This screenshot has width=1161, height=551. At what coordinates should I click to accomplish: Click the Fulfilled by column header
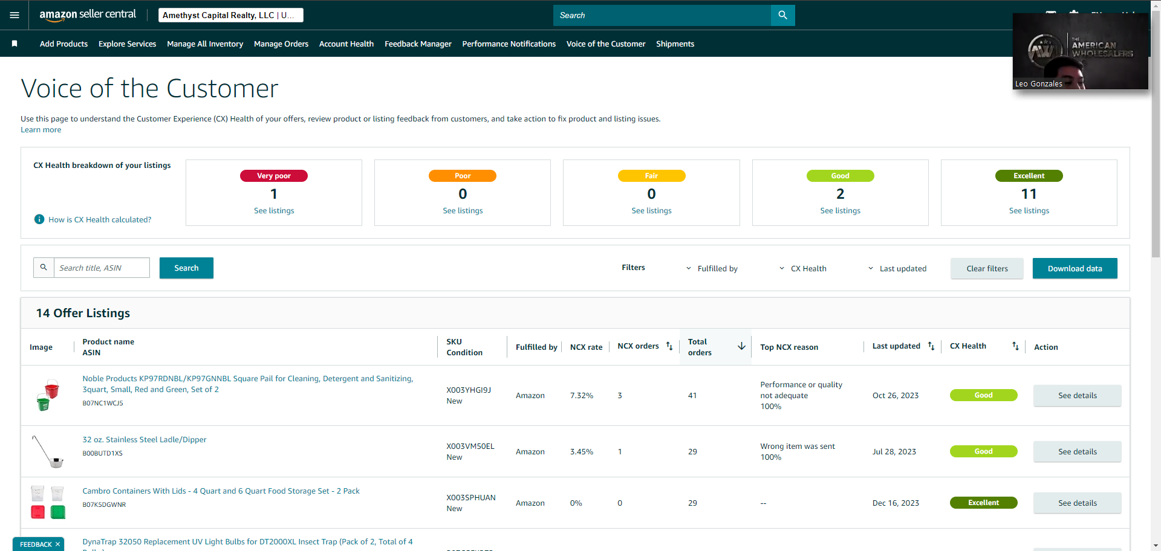tap(536, 347)
